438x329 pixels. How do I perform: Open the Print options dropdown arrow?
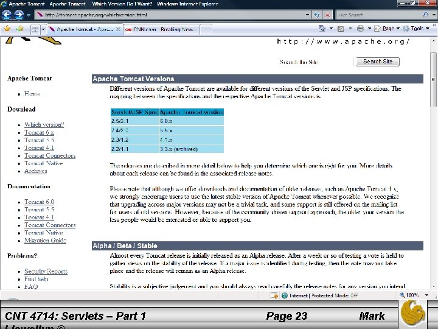coord(369,28)
